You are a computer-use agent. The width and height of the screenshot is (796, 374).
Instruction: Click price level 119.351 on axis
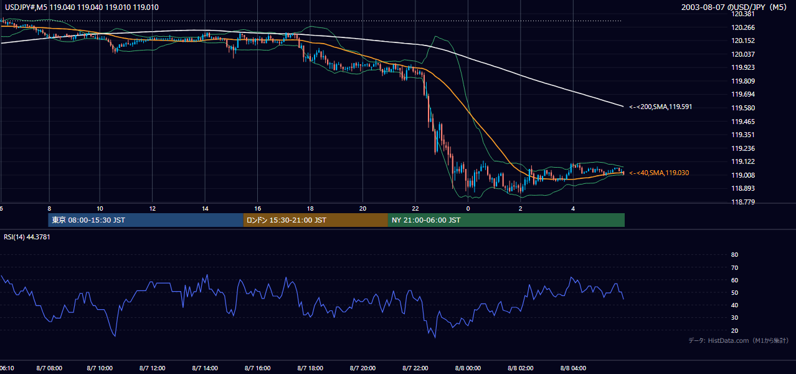[743, 135]
